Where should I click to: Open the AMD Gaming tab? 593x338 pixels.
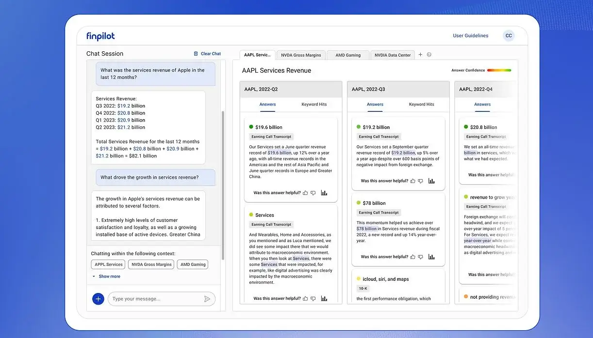click(348, 55)
